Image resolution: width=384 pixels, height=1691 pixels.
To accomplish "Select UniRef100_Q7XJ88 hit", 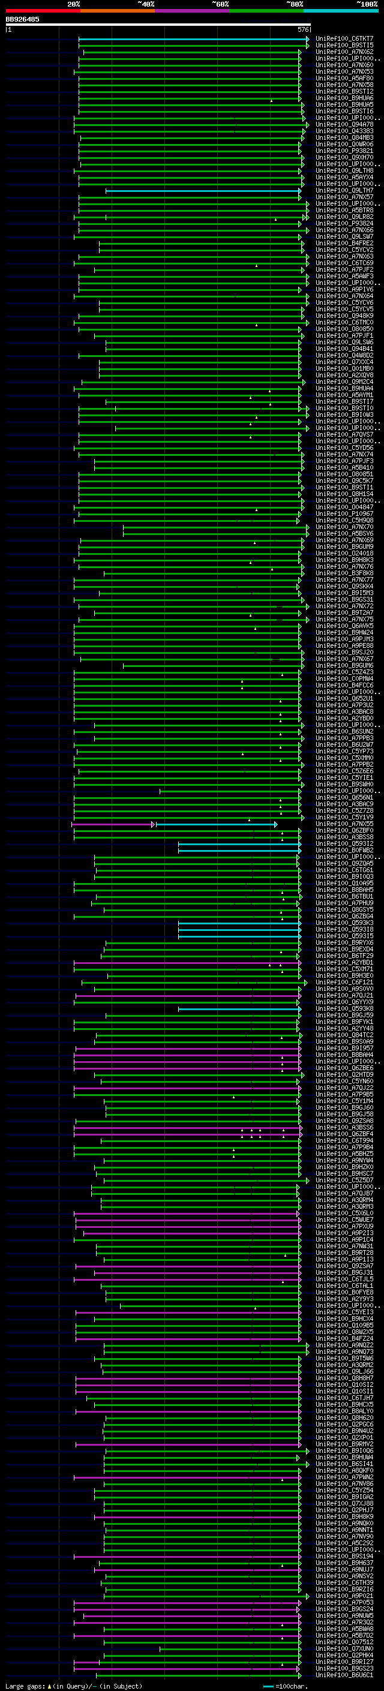I will click(344, 1503).
